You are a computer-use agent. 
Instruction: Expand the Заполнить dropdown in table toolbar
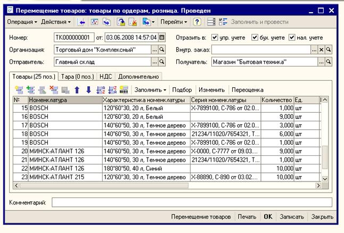tap(150, 90)
